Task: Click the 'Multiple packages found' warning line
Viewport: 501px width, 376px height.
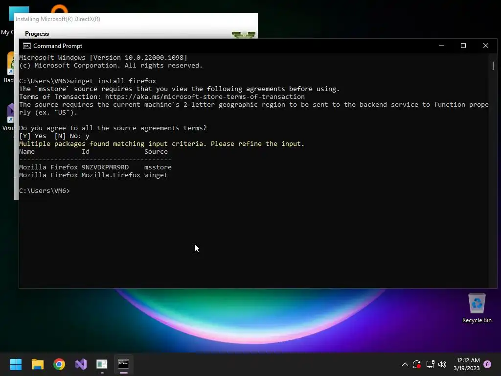Action: 161,144
